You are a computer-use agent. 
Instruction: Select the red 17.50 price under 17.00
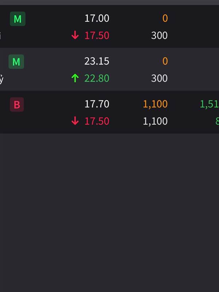(97, 35)
